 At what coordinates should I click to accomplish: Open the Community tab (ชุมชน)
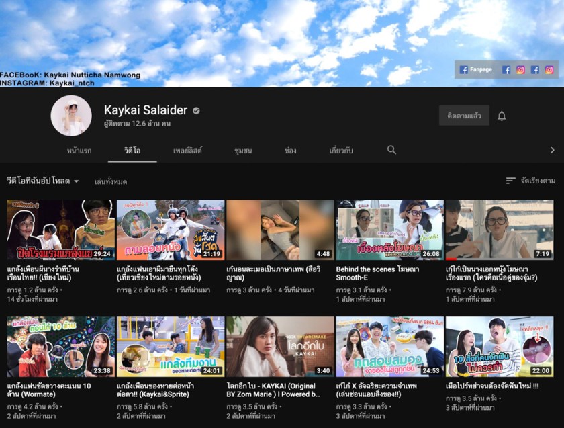click(243, 151)
